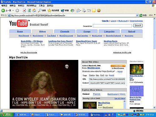Open the 2006 8月 folder taskbar button
This screenshot has width=156, height=117.
point(66,115)
